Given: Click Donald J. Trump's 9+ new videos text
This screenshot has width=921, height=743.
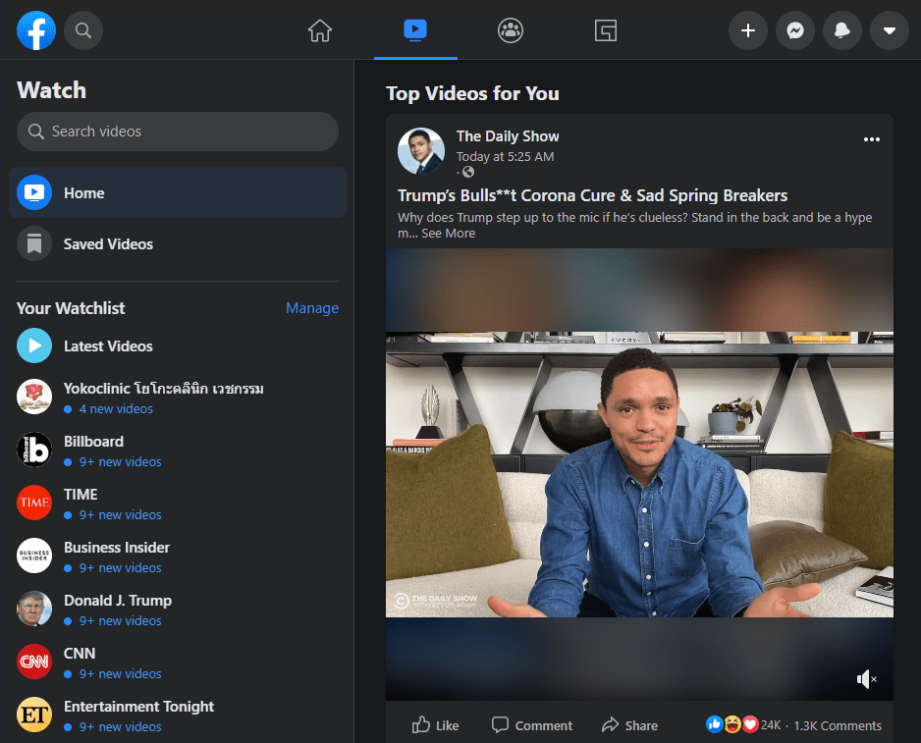Looking at the screenshot, I should click(x=120, y=621).
